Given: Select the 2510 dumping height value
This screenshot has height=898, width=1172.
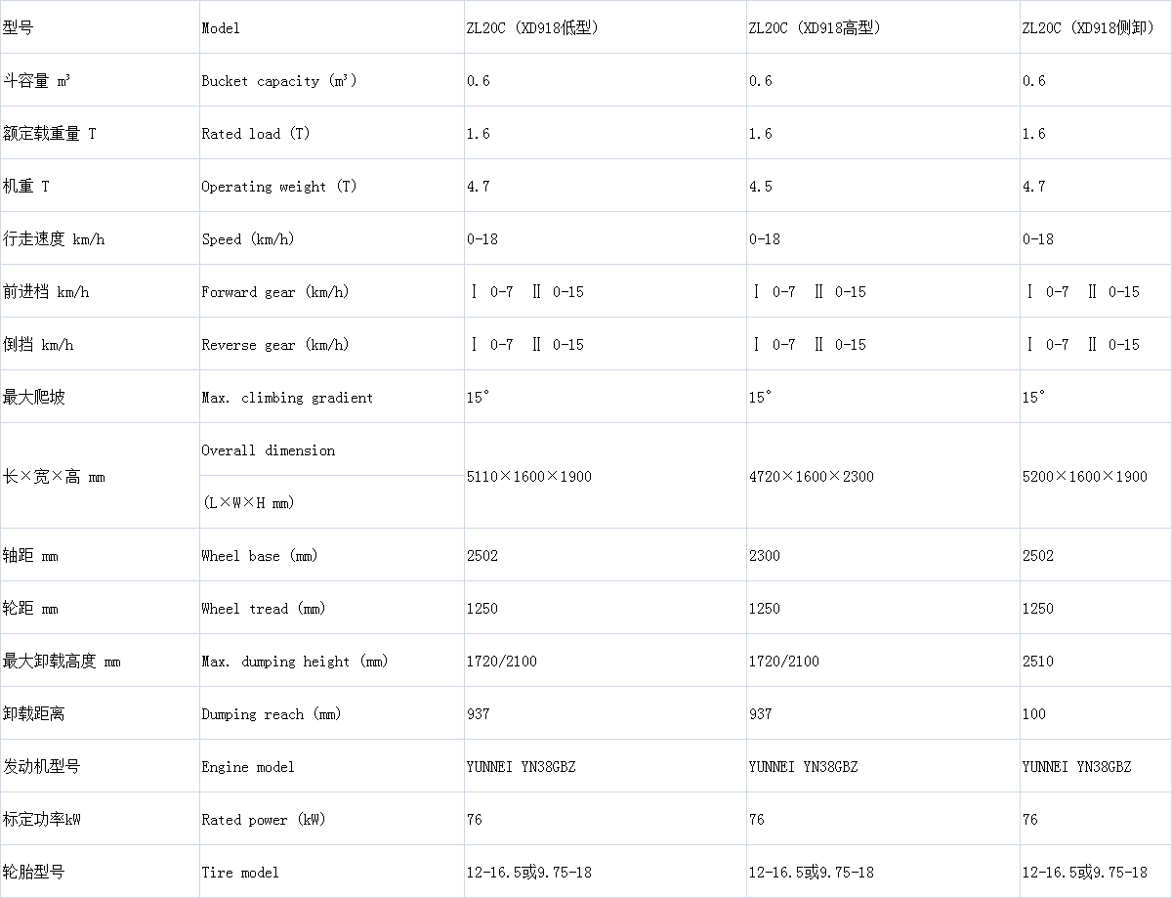Looking at the screenshot, I should coord(1038,662).
